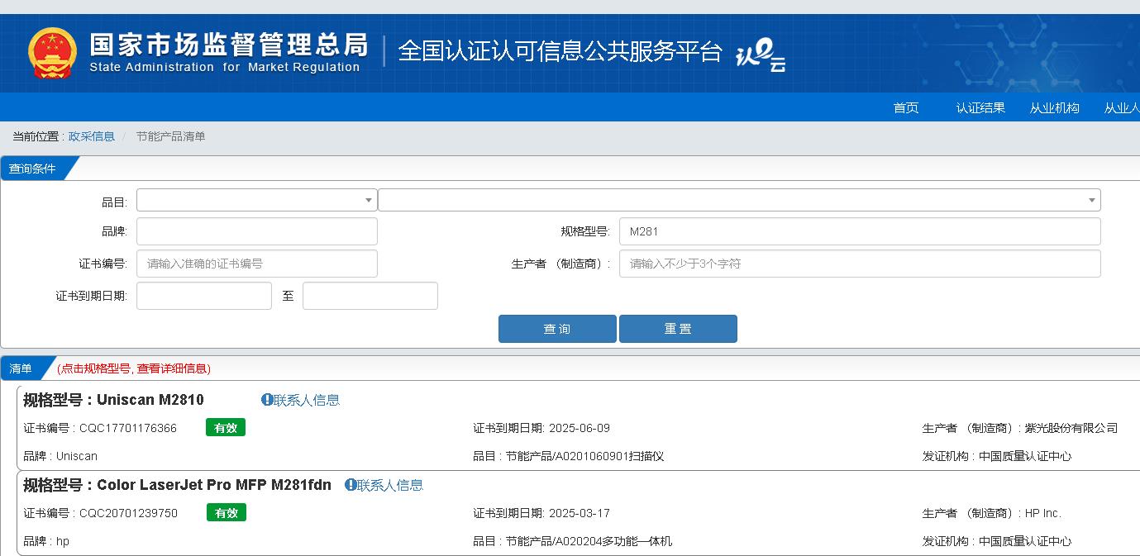Click manufacturer HP Inc.

(1043, 513)
